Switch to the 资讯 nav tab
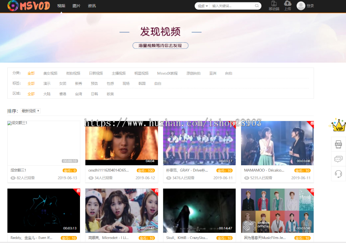 pyautogui.click(x=92, y=6)
